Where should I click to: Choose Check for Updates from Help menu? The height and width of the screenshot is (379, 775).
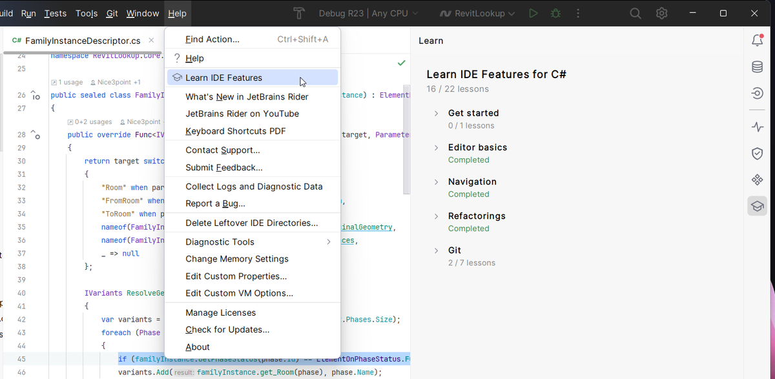227,329
